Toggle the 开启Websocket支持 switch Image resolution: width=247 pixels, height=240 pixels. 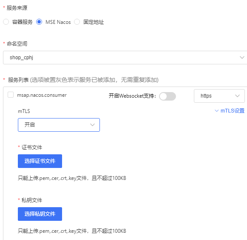click(x=168, y=96)
